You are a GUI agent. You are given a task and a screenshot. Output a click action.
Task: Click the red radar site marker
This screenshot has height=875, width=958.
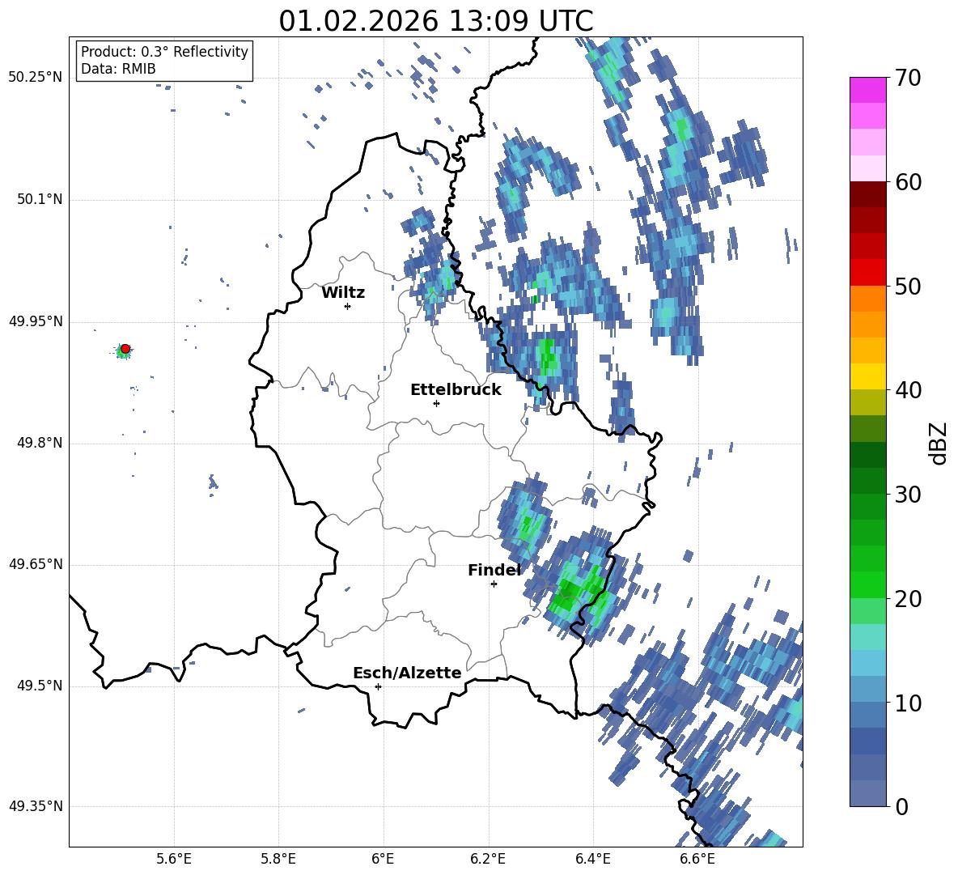pos(125,348)
